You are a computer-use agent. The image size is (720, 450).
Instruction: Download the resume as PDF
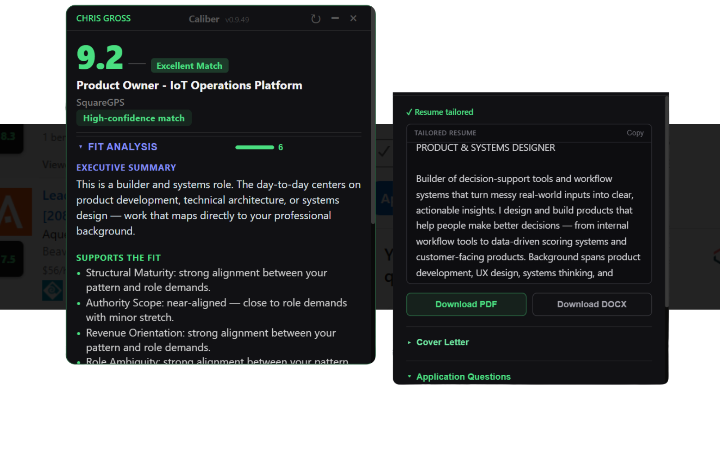[x=466, y=305]
